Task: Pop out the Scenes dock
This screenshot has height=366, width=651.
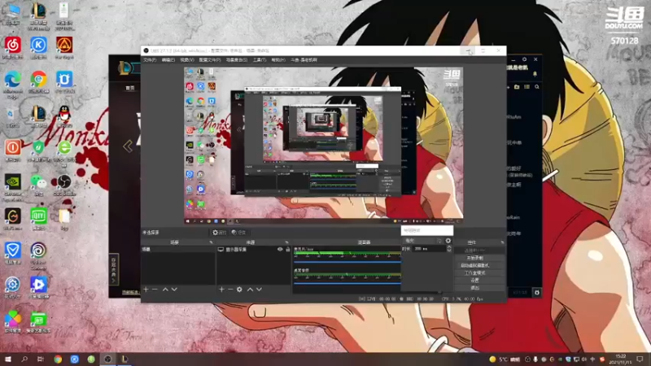Action: click(211, 242)
